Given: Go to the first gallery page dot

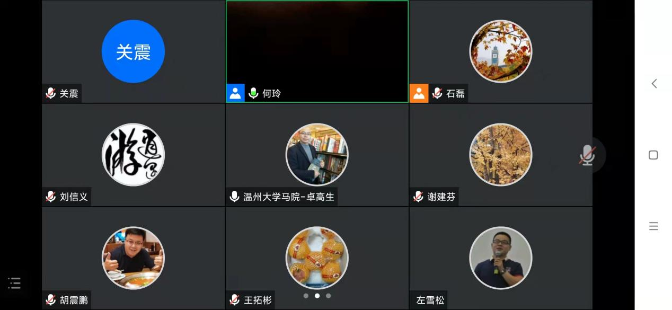Looking at the screenshot, I should coord(306,296).
